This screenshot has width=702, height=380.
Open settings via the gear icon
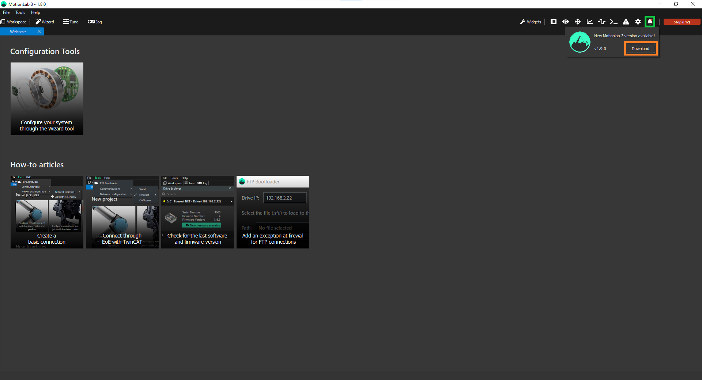[x=638, y=22]
